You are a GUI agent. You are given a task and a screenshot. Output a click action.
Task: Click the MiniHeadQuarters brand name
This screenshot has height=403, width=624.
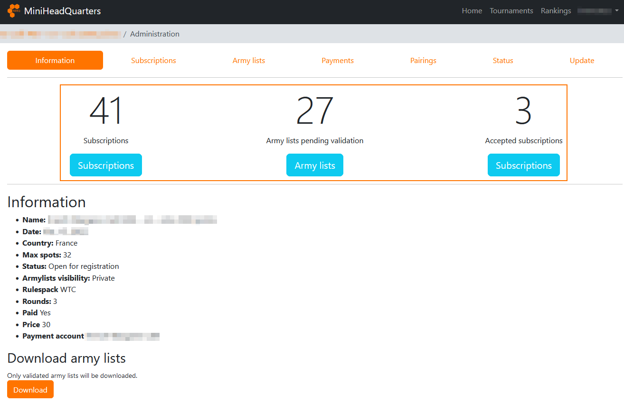pos(62,11)
